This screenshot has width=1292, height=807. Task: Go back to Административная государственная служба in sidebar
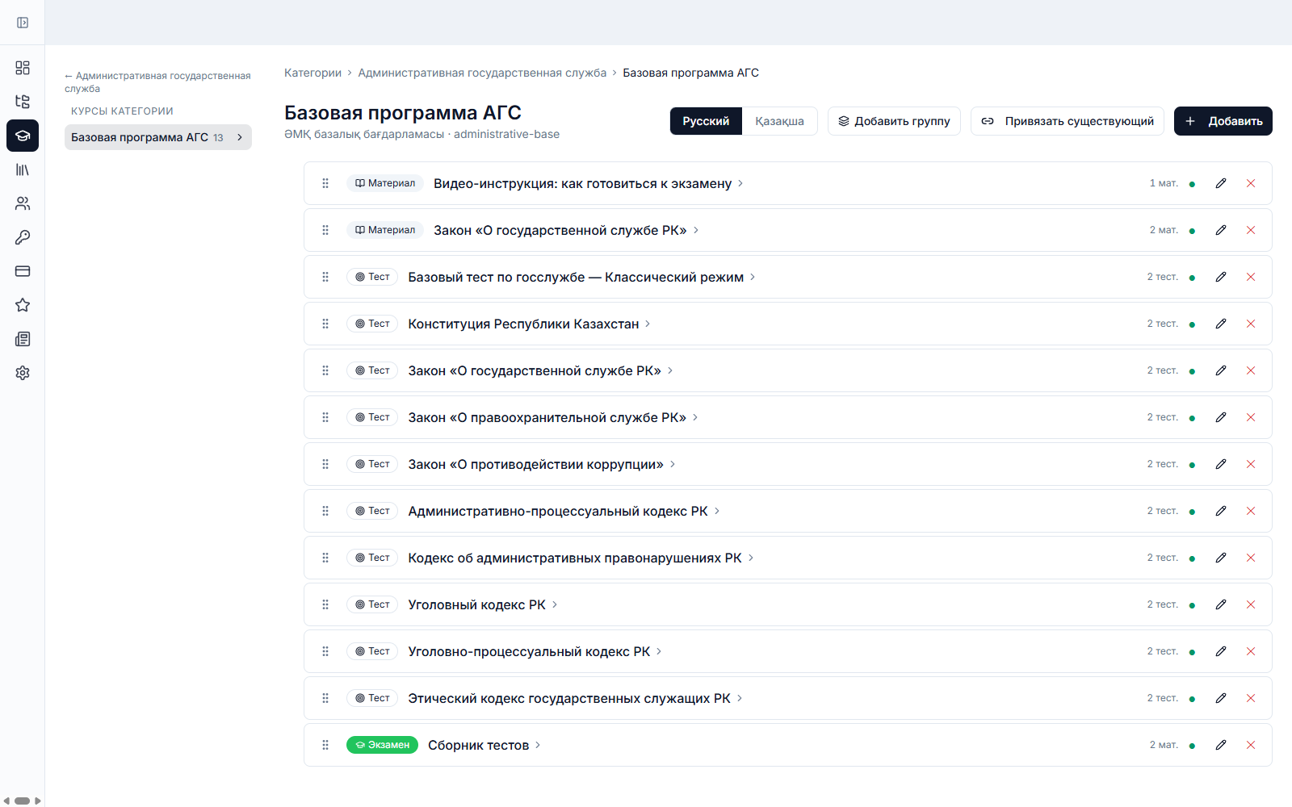coord(157,82)
